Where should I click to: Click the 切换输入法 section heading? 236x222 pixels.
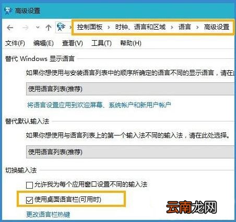click(21, 170)
